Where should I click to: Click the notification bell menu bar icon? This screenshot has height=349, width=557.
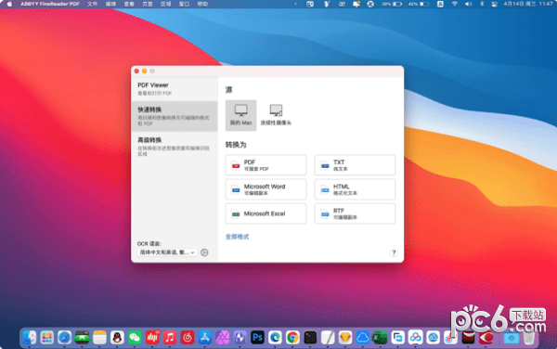tap(356, 4)
